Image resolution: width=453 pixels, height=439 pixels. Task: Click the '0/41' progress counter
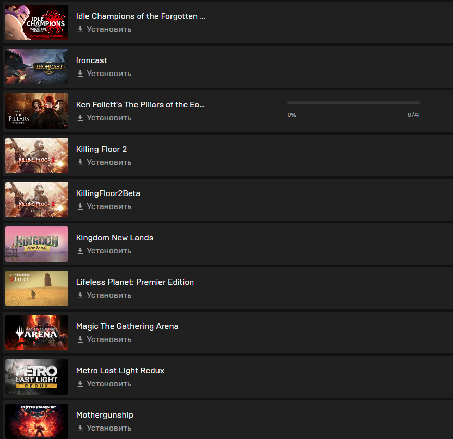(x=413, y=115)
